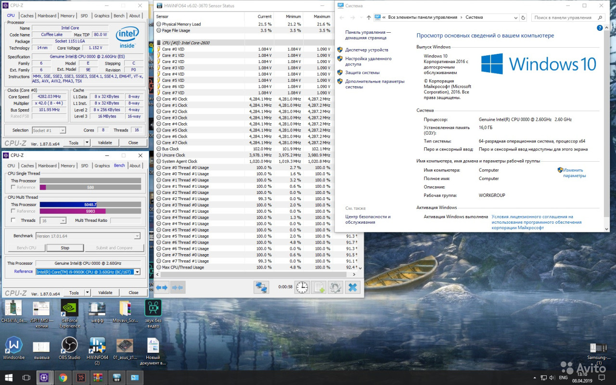The width and height of the screenshot is (616, 385).
Task: Click the HWiNFO clock timer reset icon
Action: (x=302, y=287)
